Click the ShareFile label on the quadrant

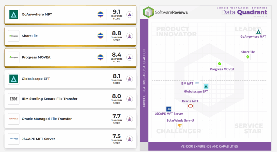click(248, 52)
